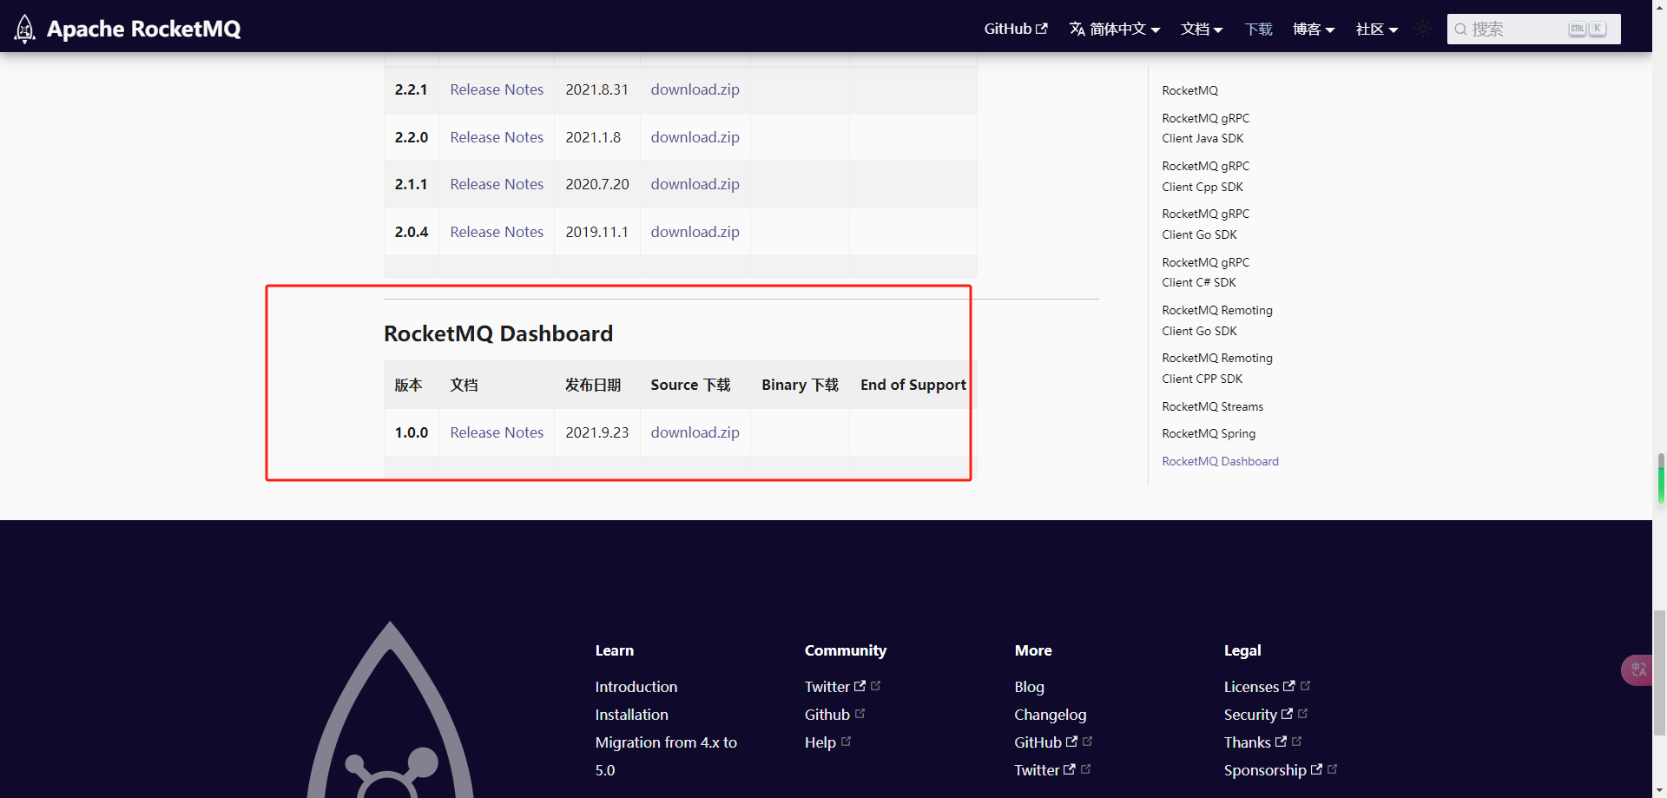Focus the 搜索 search field
Image resolution: width=1667 pixels, height=798 pixels.
click(x=1533, y=29)
